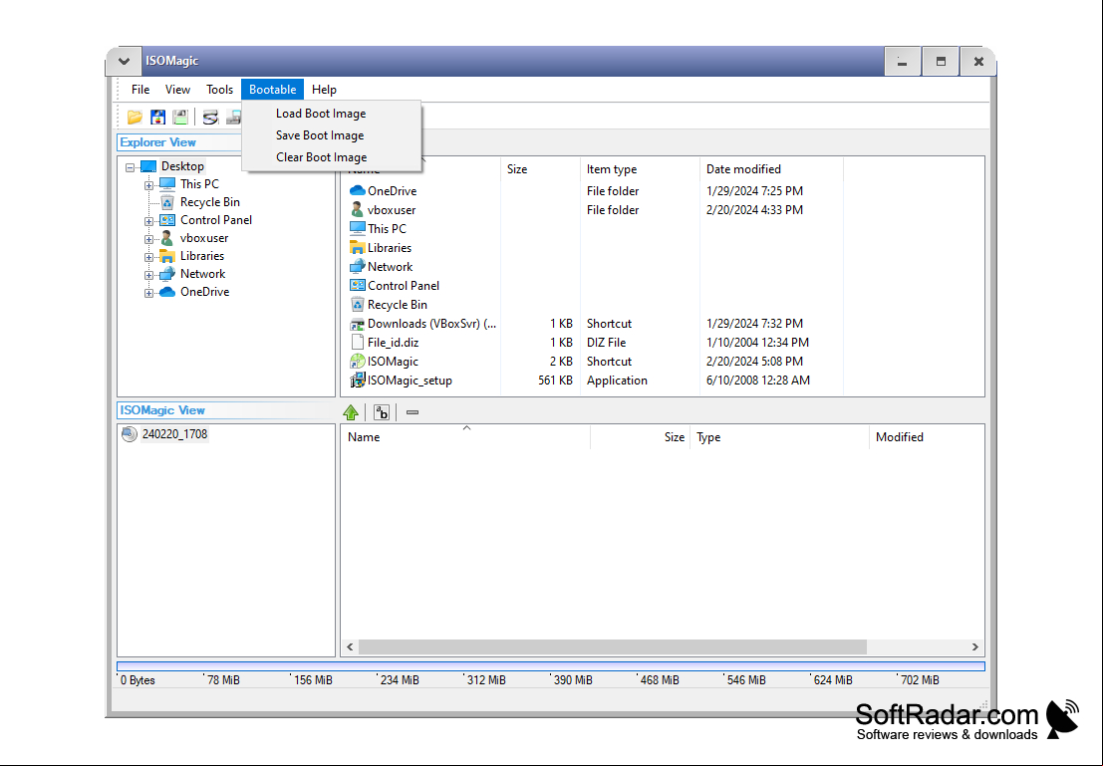
Task: Click the ISOMagic shortcut icon
Action: [x=358, y=362]
